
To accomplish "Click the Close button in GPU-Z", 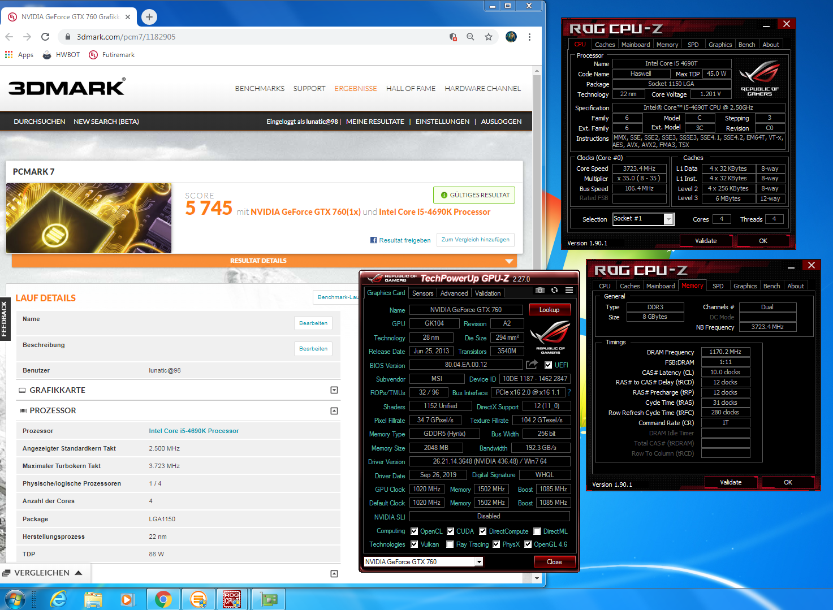I will coord(554,562).
